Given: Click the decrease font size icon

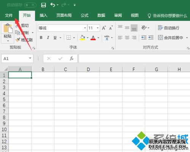Looking at the screenshot, I should [x=111, y=28].
